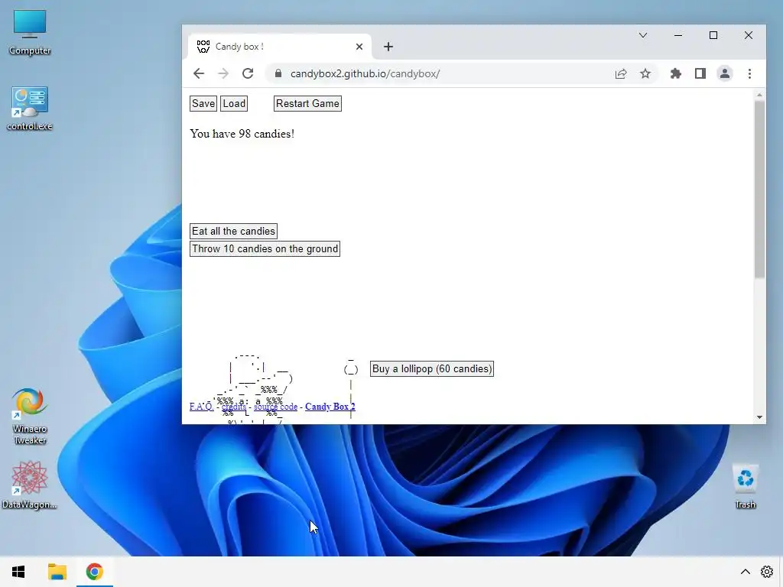Click the site padlock icon
Viewport: 783px width, 587px height.
(278, 74)
